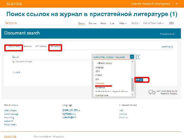The height and width of the screenshot is (138, 184).
Task: Open Alerts in the top navigation
Action: click(103, 23)
